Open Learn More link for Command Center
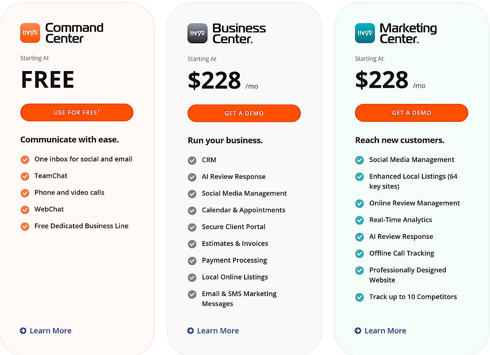Viewport: 490px width, 355px height. (x=50, y=331)
